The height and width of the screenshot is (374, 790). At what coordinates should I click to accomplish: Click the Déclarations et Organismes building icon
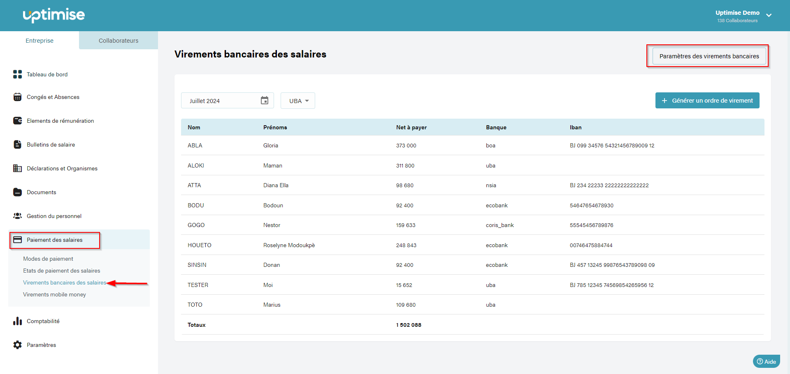[17, 168]
